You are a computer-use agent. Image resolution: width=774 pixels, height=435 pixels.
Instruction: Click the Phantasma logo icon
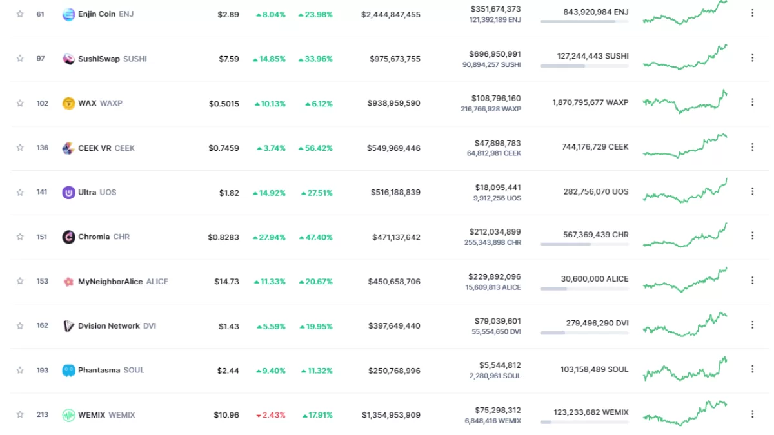coord(68,371)
